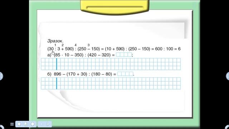Click the grid workspace under expression а)
The height and width of the screenshot is (129, 229).
(x=111, y=64)
